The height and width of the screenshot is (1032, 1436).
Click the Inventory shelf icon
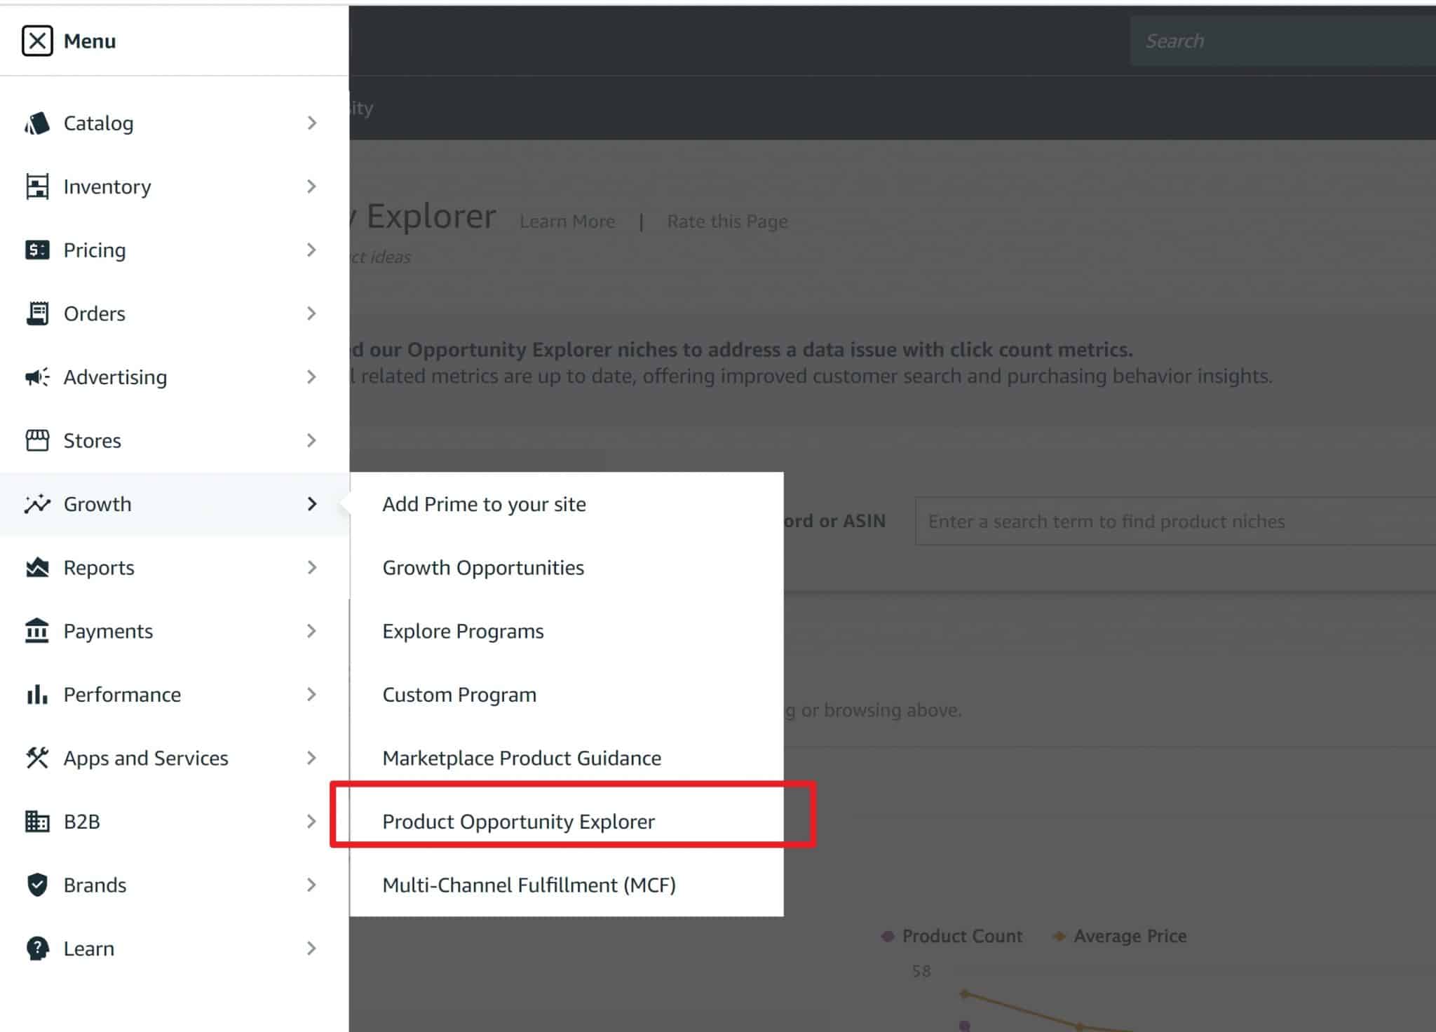click(x=37, y=186)
